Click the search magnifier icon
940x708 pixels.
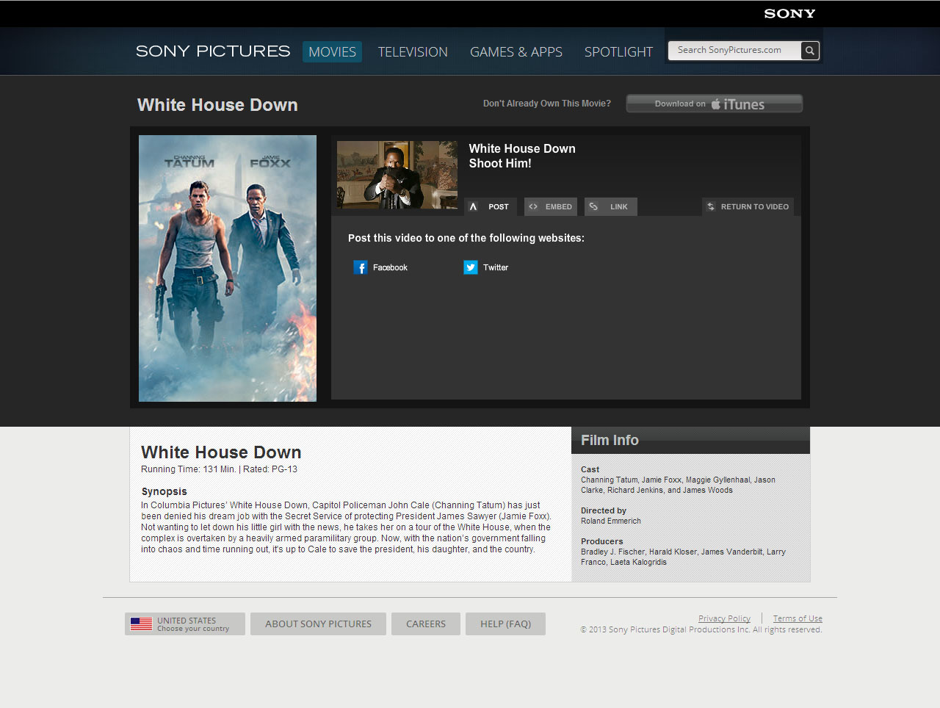coord(809,51)
